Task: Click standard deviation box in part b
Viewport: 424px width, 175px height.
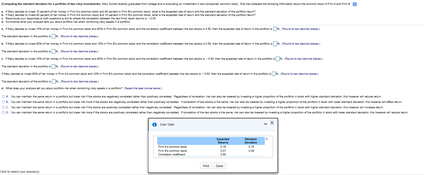Action: click(x=53, y=51)
